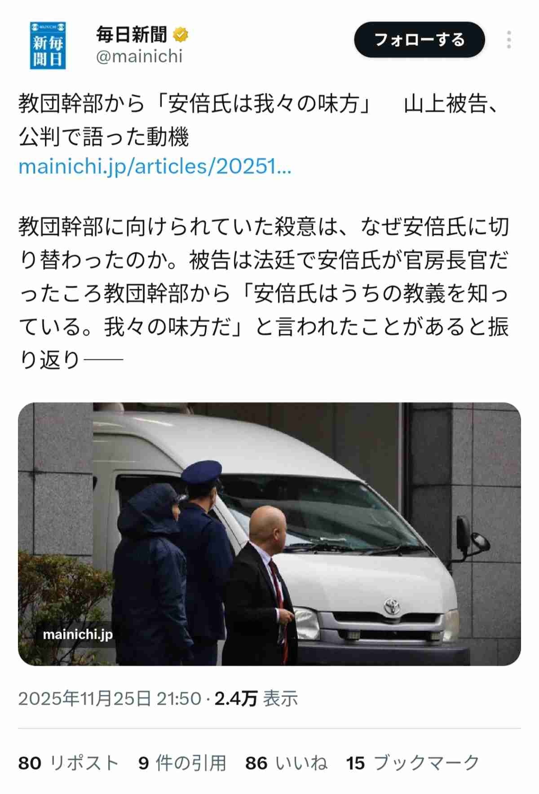View the 2.4万 表示 view count
Screen dimensions: 539x794
(x=256, y=698)
